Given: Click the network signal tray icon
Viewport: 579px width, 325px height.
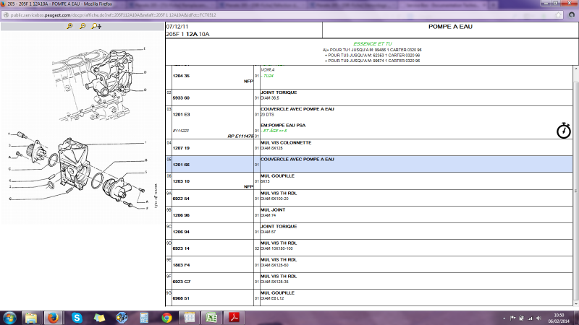Looking at the screenshot, I should [531, 318].
